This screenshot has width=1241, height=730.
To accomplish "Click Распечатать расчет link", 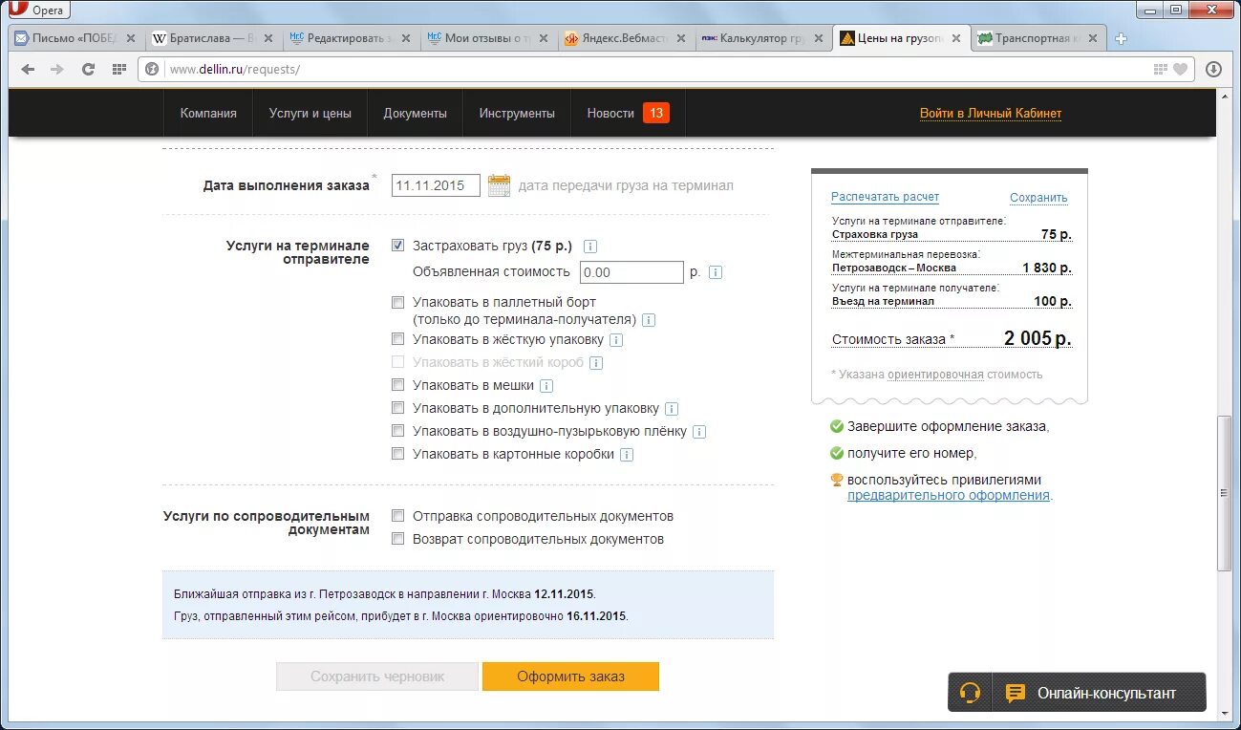I will point(885,197).
